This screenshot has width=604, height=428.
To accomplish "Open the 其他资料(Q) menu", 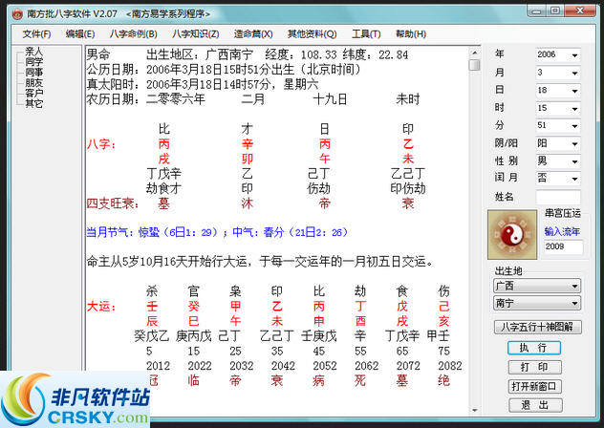I will click(312, 34).
